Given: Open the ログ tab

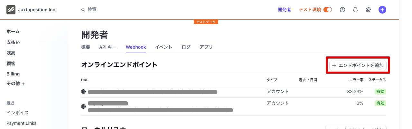Looking at the screenshot, I should (186, 47).
